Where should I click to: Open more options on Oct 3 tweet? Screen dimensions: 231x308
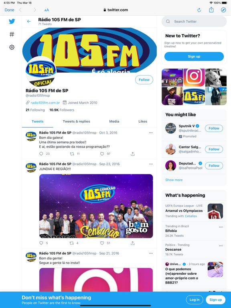click(x=151, y=133)
